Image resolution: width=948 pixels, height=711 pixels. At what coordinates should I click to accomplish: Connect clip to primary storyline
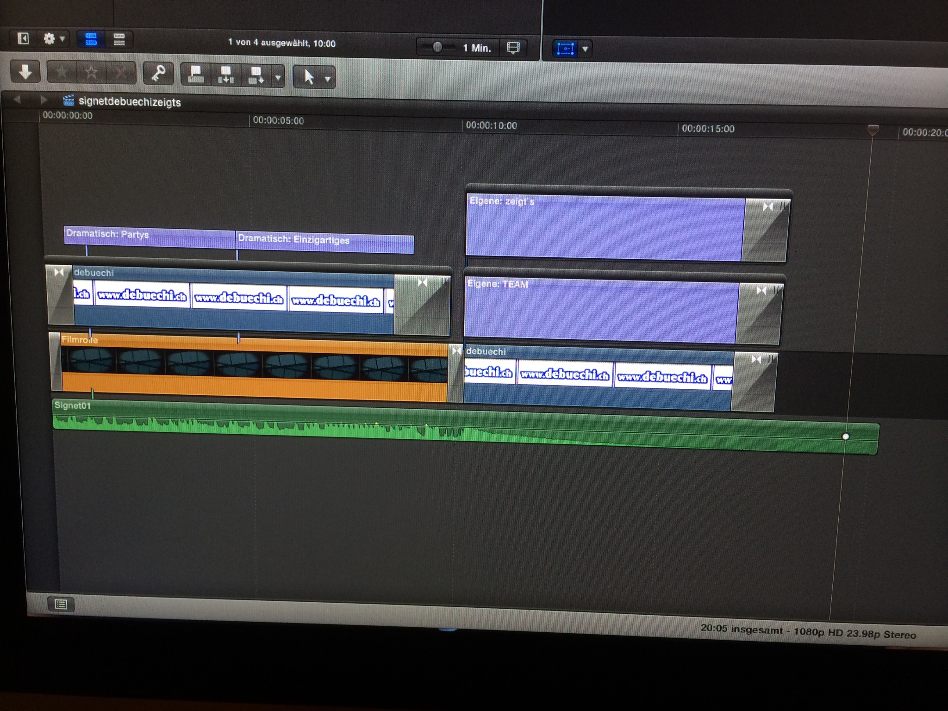[x=196, y=74]
